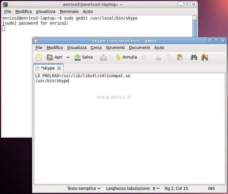Click the INS insert mode indicator

[211, 188]
